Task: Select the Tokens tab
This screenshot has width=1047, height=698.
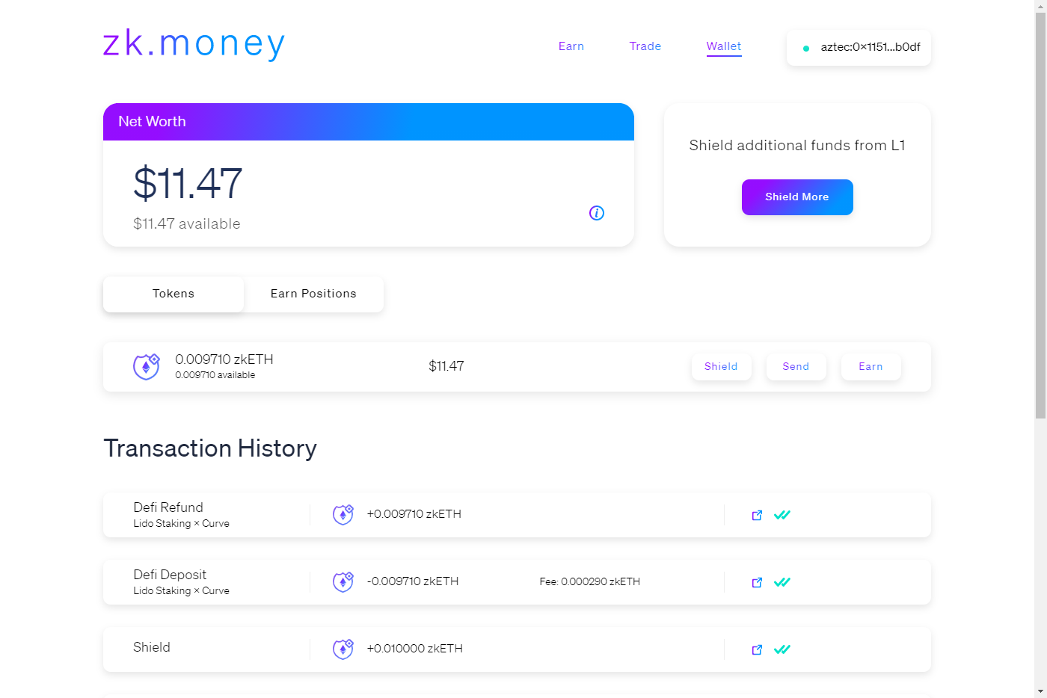Action: tap(174, 294)
